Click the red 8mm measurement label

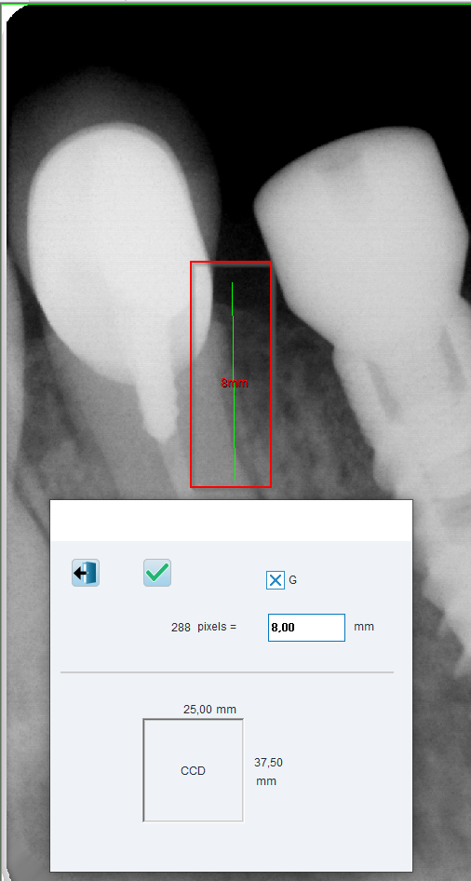tap(234, 383)
